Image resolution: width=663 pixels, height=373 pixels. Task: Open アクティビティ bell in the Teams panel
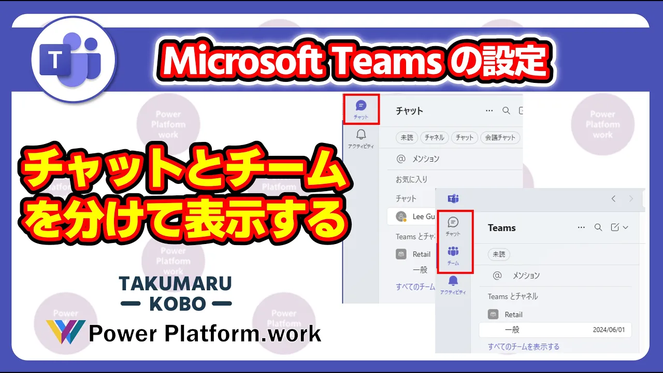point(453,285)
